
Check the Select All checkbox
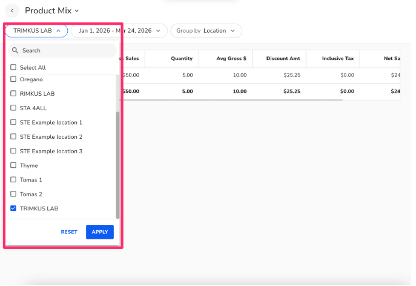tap(13, 67)
